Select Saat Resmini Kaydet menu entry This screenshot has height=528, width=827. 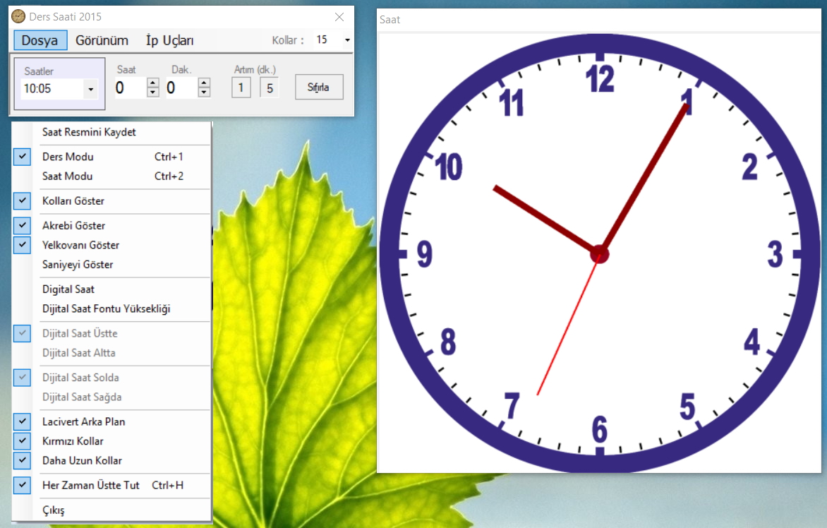click(x=89, y=132)
